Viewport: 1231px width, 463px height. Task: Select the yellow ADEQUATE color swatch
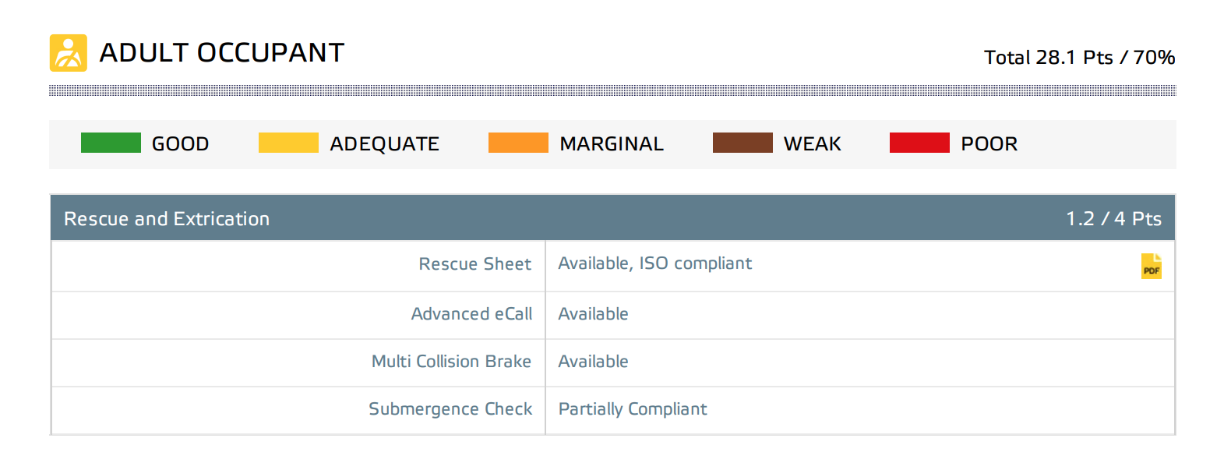click(288, 143)
